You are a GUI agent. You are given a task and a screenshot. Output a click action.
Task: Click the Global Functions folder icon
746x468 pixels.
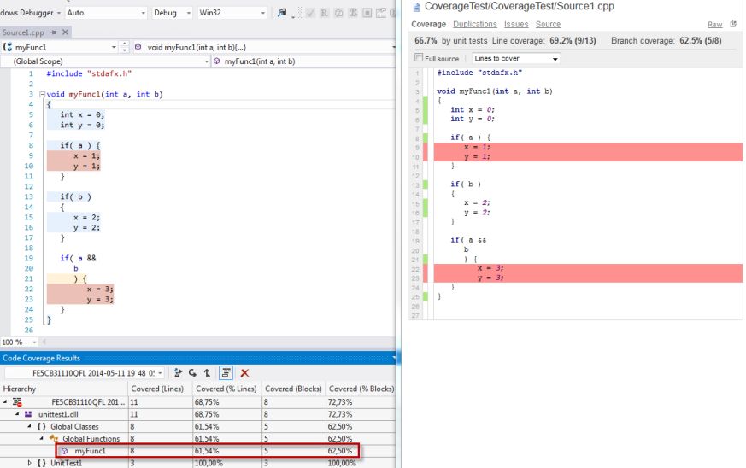pyautogui.click(x=54, y=438)
